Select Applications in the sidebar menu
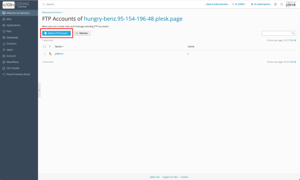This screenshot has height=180, width=300. [x=13, y=25]
